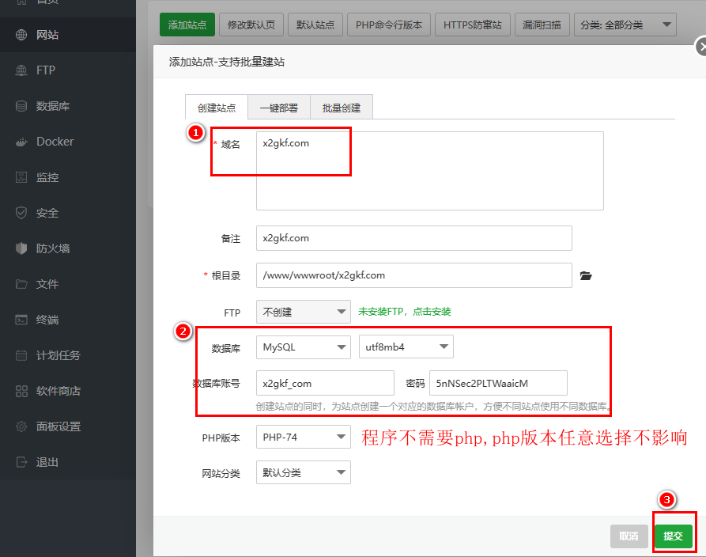Select the 数据库 database icon in sidebar
The height and width of the screenshot is (557, 706).
pos(21,106)
